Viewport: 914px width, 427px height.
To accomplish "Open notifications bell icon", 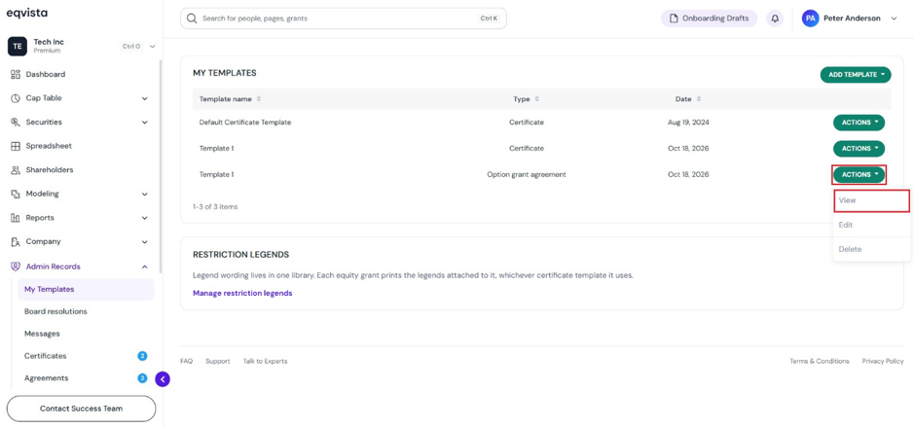I will [x=775, y=18].
